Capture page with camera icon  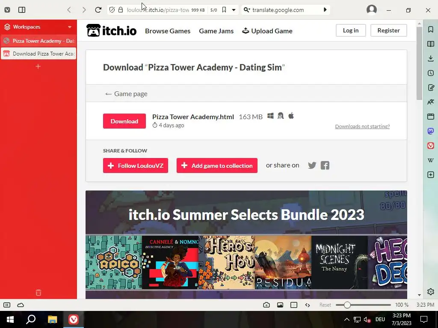click(x=266, y=305)
